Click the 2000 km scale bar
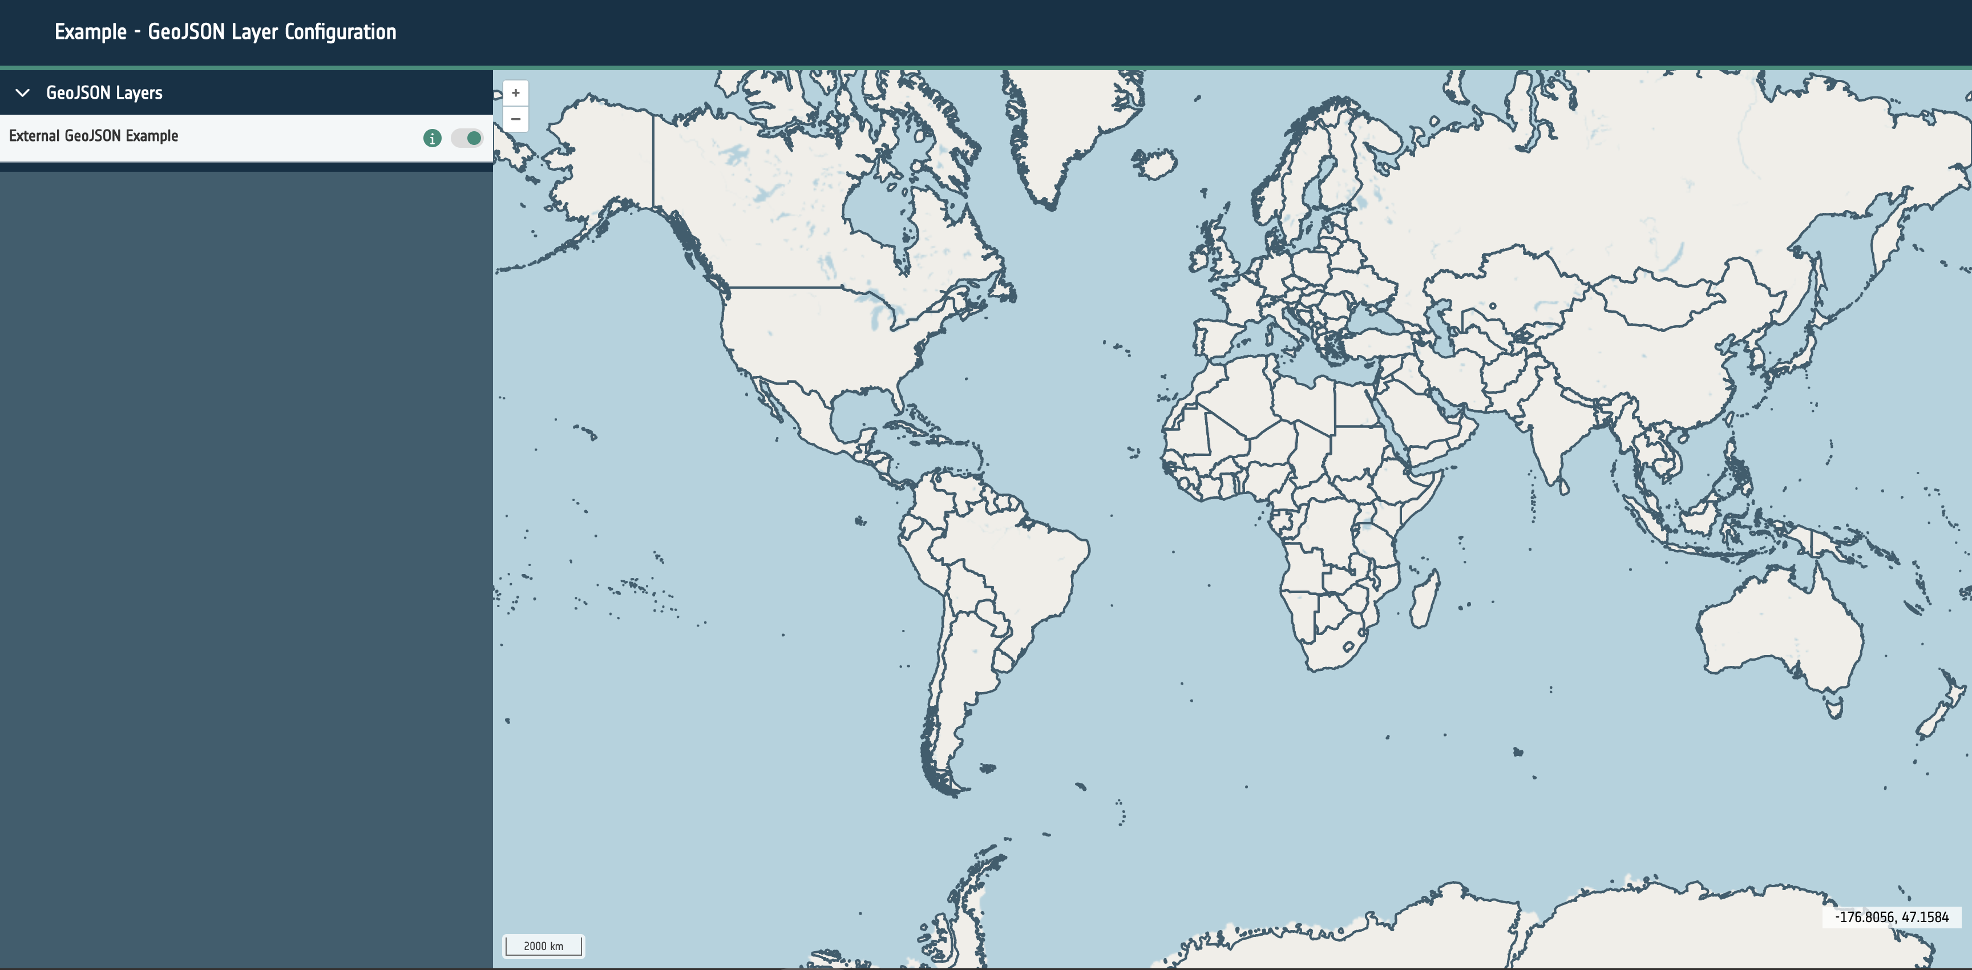1972x970 pixels. (x=543, y=945)
